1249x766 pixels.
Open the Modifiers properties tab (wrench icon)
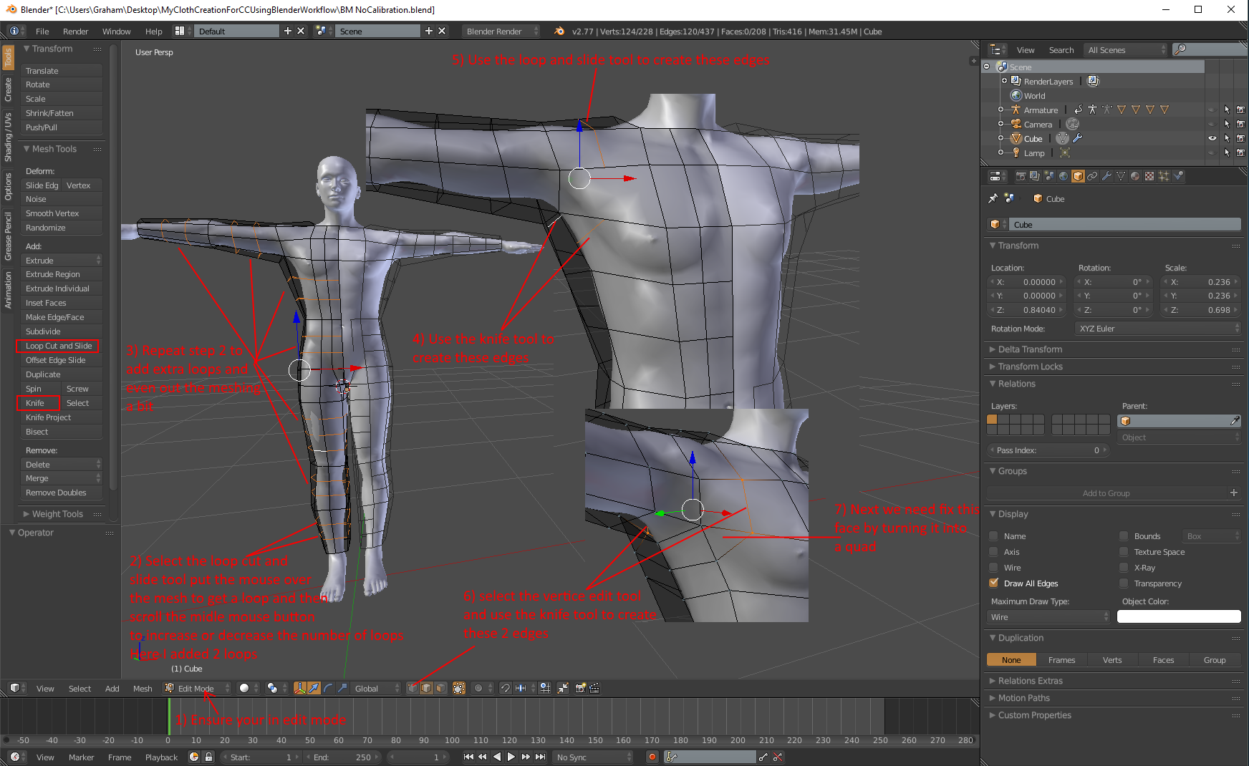[x=1106, y=176]
